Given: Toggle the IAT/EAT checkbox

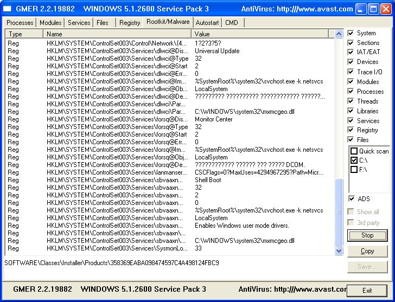Looking at the screenshot, I should [351, 53].
